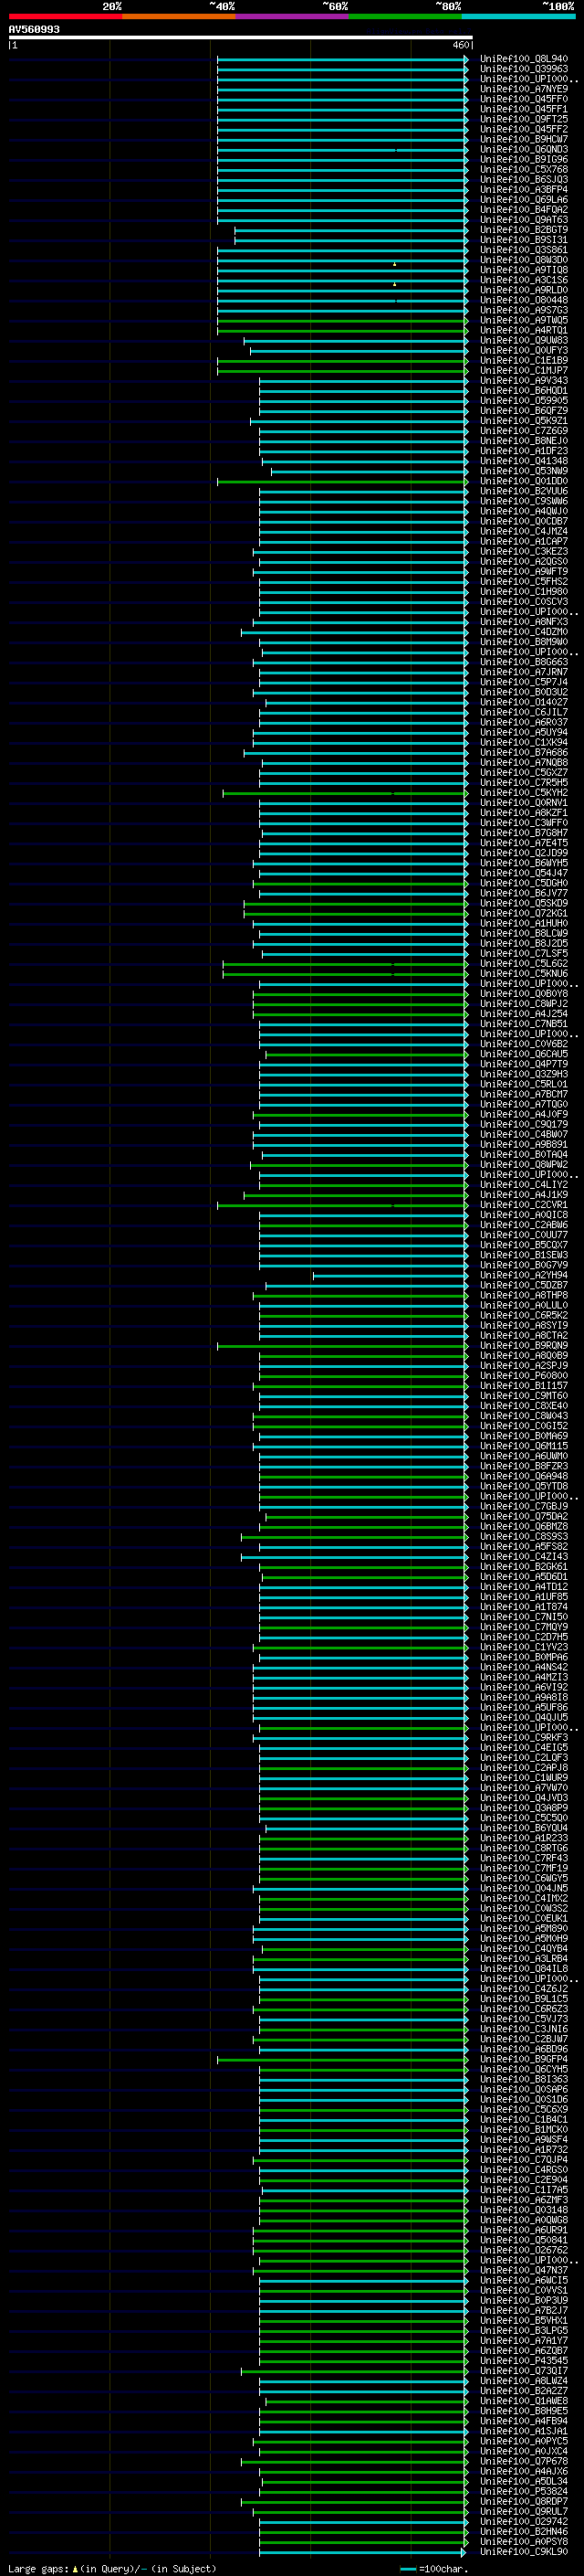Click the UniRef100_C1E1B9 hit label
This screenshot has width=584, height=2576.
[523, 361]
